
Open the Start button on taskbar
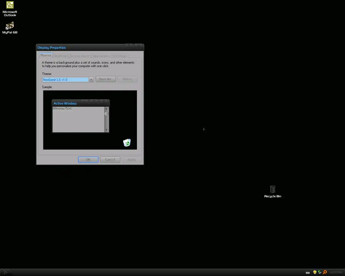pos(6,272)
